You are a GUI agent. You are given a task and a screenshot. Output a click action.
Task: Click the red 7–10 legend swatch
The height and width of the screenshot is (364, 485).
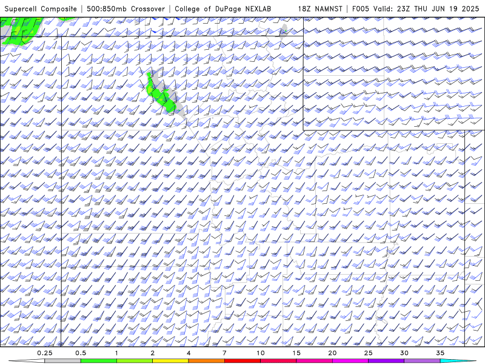click(242, 361)
